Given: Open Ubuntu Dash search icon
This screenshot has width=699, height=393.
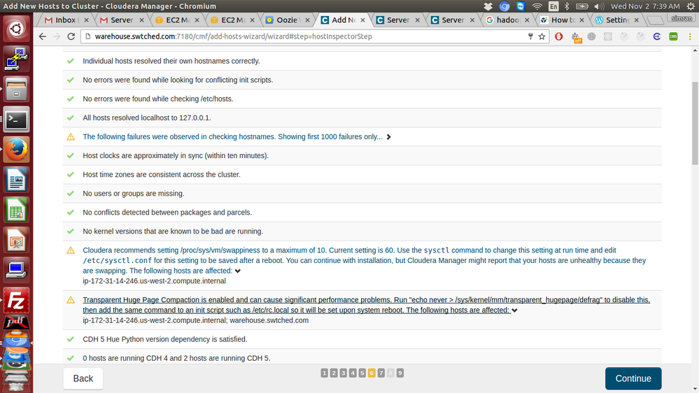Looking at the screenshot, I should coord(16,29).
